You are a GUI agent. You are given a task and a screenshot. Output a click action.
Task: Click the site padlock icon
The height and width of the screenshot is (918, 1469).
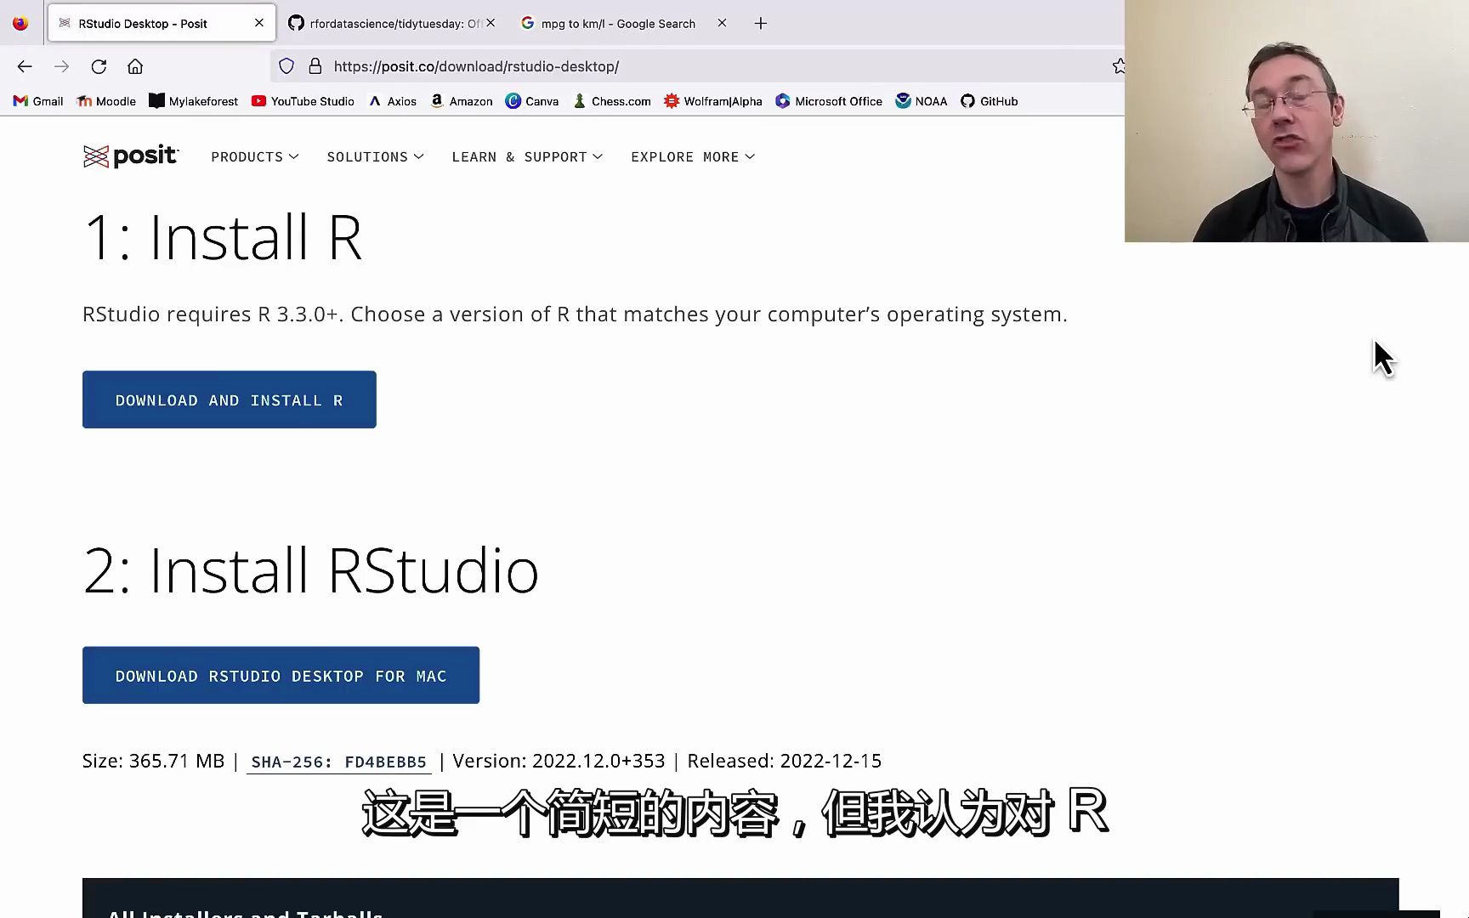315,66
